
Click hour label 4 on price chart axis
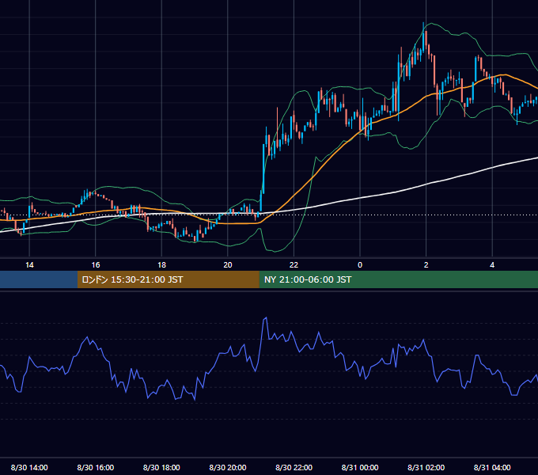pyautogui.click(x=492, y=265)
